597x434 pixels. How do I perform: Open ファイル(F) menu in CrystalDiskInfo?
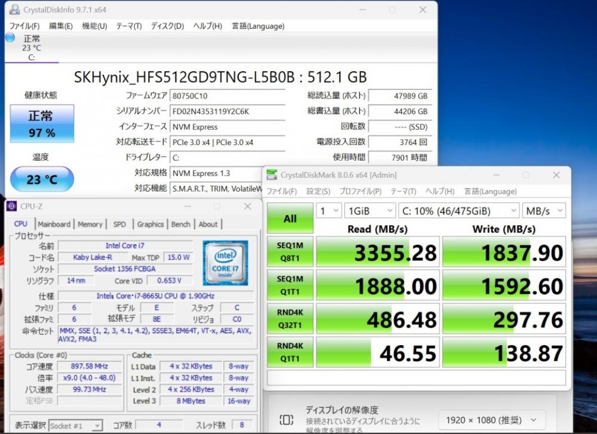pyautogui.click(x=24, y=26)
